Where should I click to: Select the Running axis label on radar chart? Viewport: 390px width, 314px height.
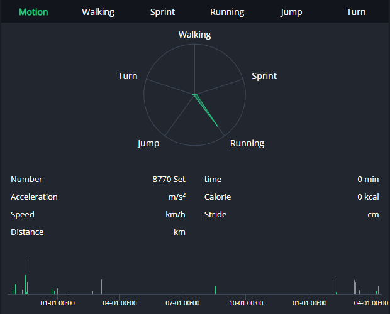tap(247, 143)
